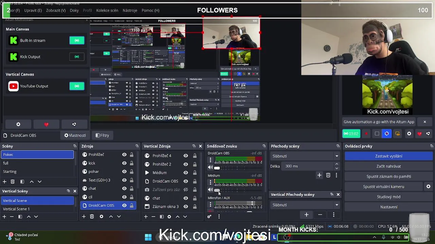Open Médium audio track options dots
Screen dimensions: 435x244
click(210, 182)
